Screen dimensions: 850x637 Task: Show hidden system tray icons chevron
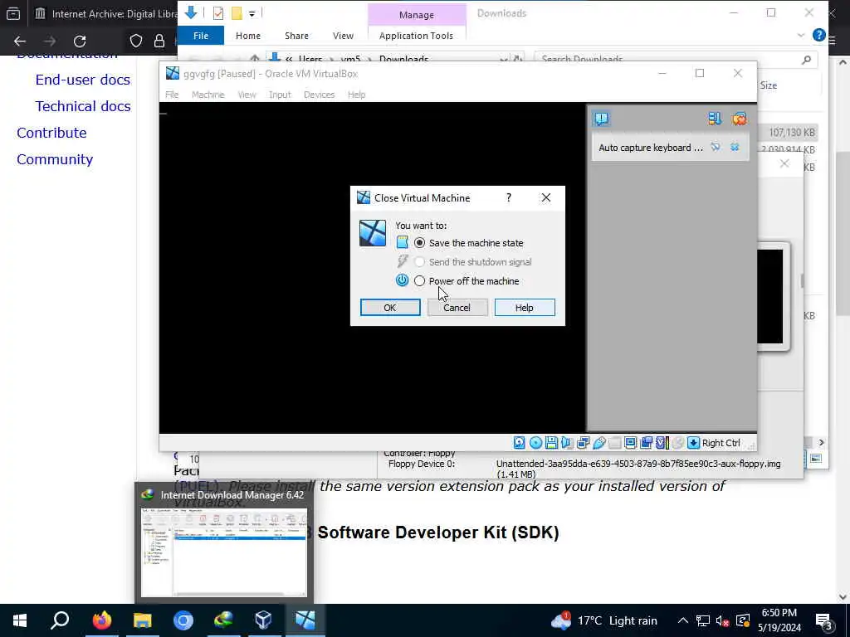(682, 620)
